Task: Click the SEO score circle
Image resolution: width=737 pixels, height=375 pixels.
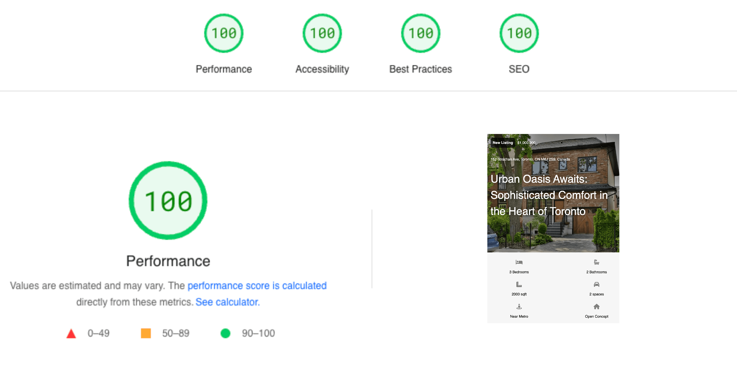Action: click(x=519, y=33)
